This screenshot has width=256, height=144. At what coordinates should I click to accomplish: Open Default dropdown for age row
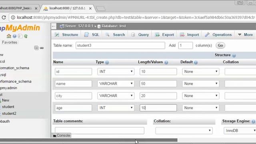(x=201, y=108)
